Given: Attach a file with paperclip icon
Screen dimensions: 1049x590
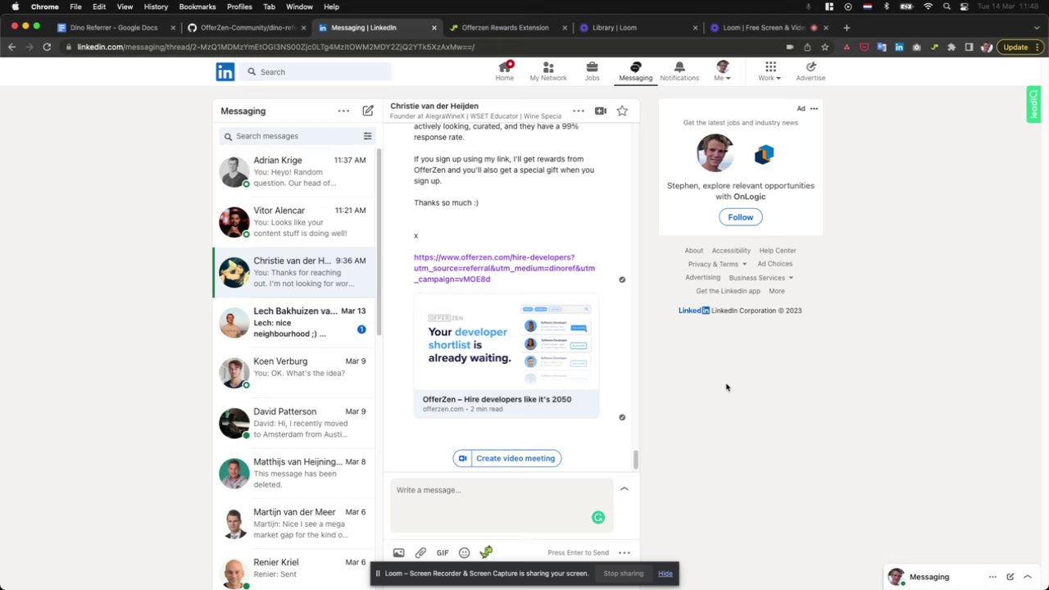Looking at the screenshot, I should 420,553.
